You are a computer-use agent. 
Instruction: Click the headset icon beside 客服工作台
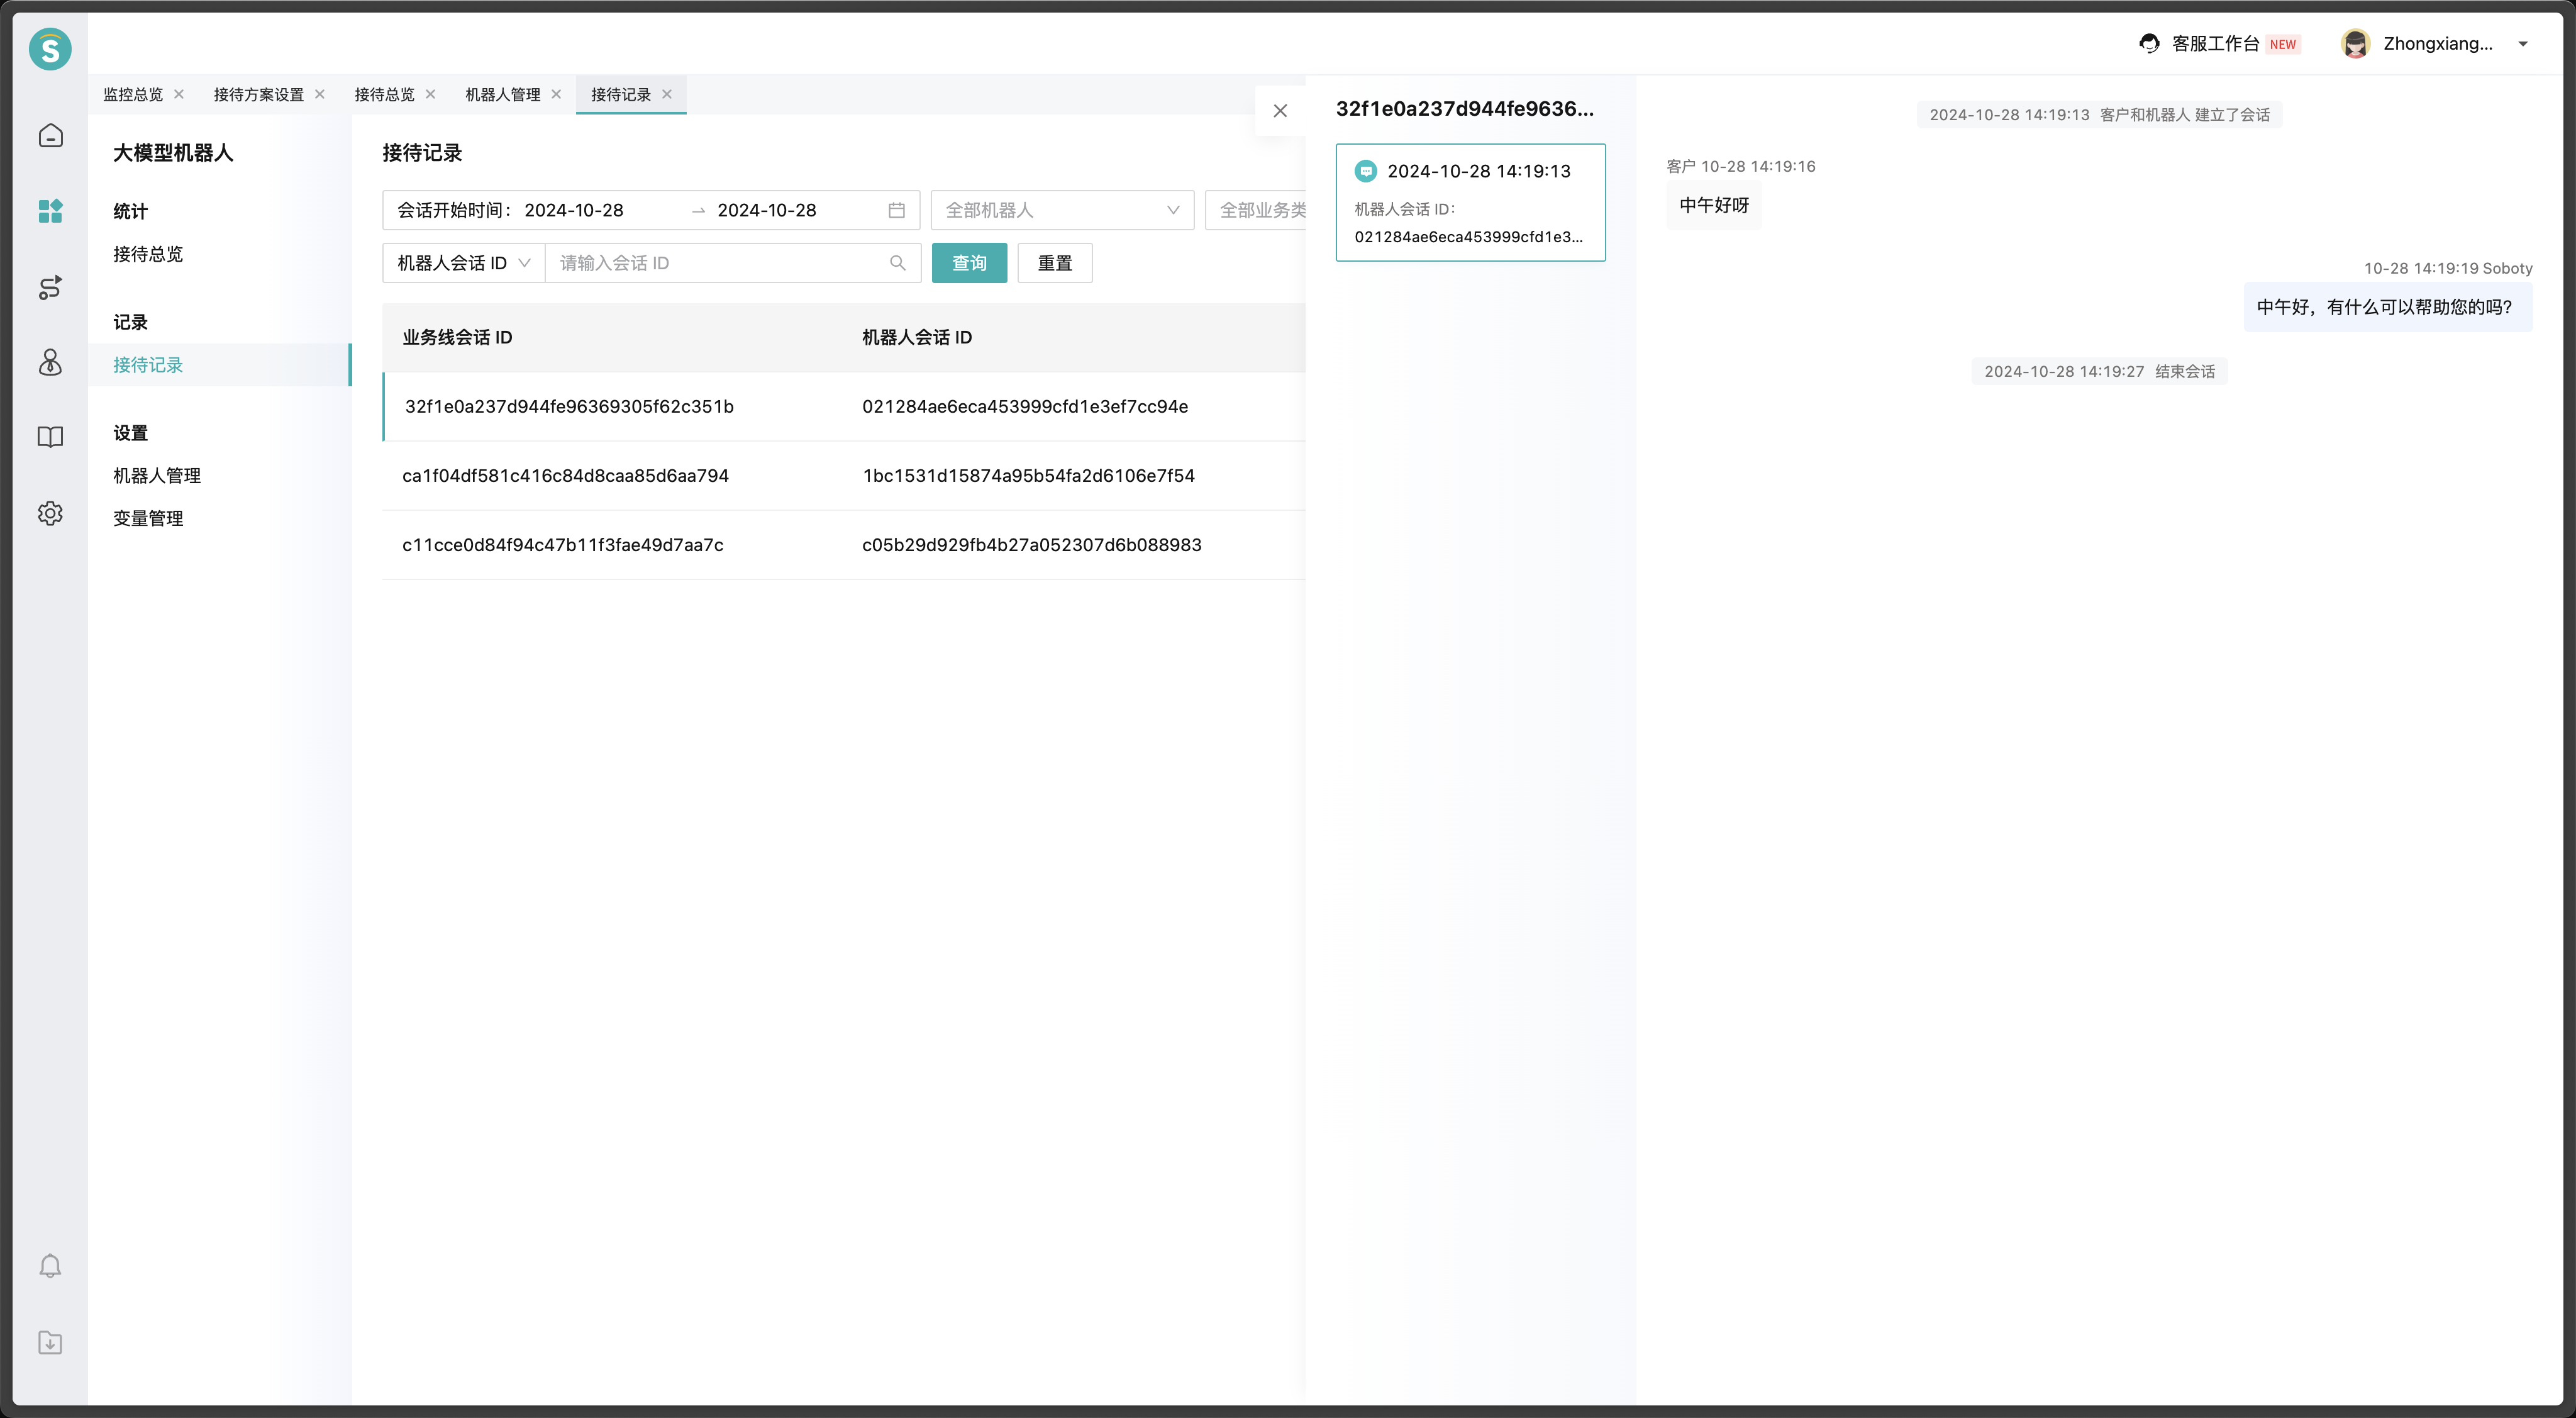[2149, 43]
